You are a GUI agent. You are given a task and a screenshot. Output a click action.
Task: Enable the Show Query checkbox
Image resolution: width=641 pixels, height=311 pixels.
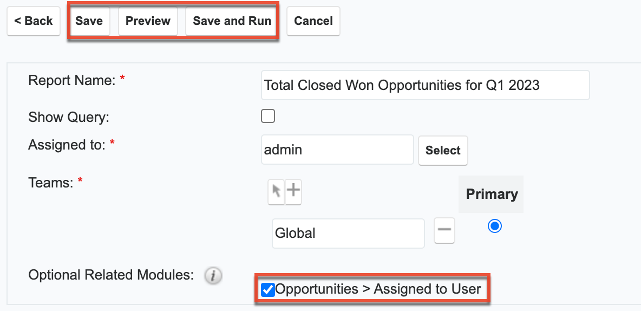pos(268,116)
